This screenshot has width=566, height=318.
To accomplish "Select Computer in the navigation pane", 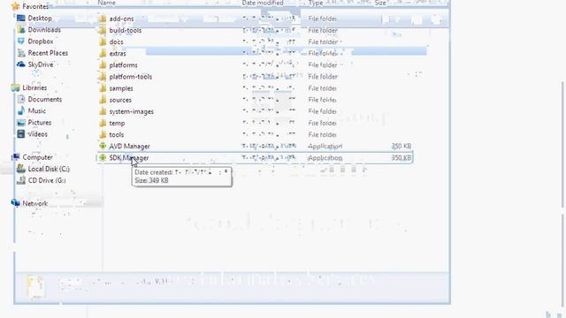I will click(37, 157).
